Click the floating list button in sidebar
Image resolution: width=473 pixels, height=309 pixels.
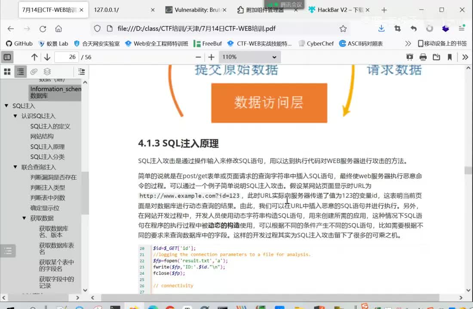coord(8,251)
